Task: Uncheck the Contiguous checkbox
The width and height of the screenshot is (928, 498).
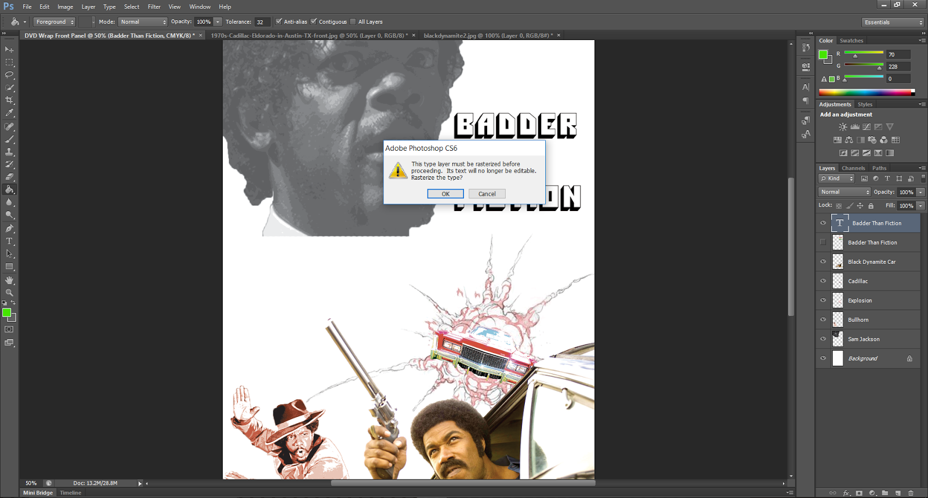Action: 314,21
